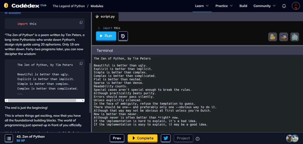
Task: Open the user profile avatar
Action: (296, 6)
